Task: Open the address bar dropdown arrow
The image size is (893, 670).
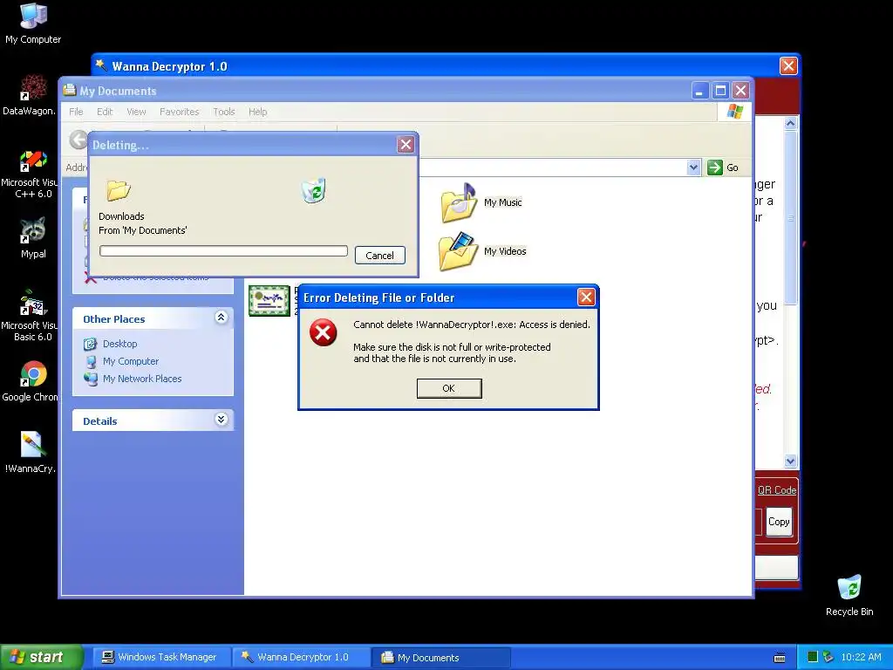Action: click(693, 167)
